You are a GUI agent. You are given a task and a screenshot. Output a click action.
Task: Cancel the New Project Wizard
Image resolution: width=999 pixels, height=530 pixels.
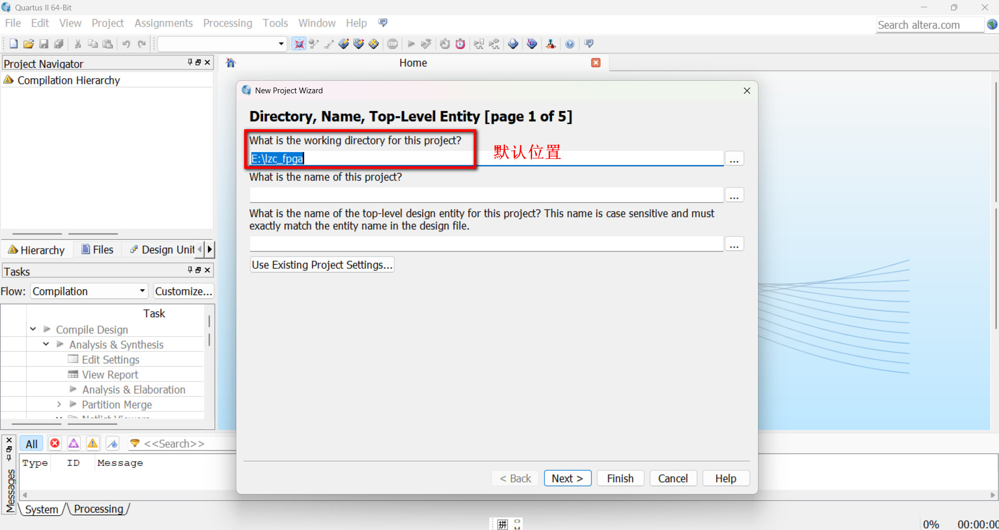click(673, 478)
